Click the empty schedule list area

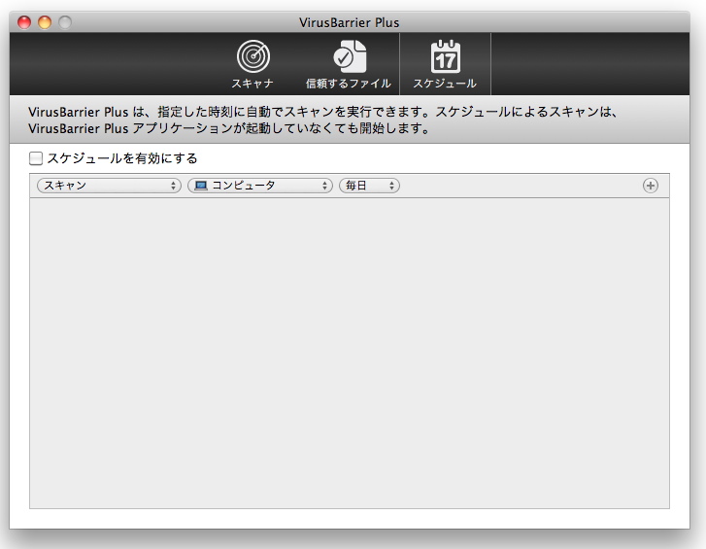click(350, 354)
